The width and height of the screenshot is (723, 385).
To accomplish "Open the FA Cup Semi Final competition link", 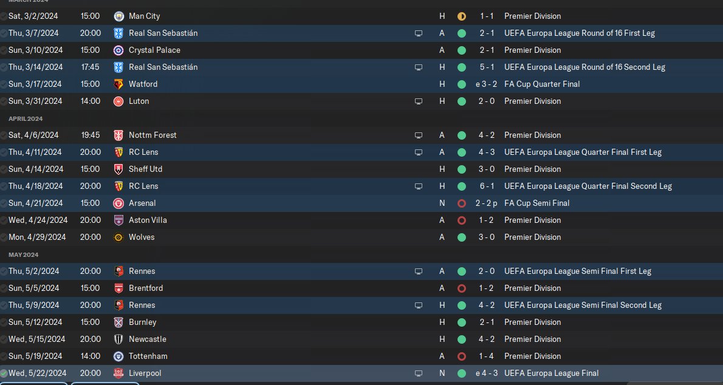I will [x=536, y=203].
